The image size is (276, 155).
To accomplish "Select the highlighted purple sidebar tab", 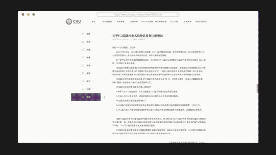I will click(86, 97).
